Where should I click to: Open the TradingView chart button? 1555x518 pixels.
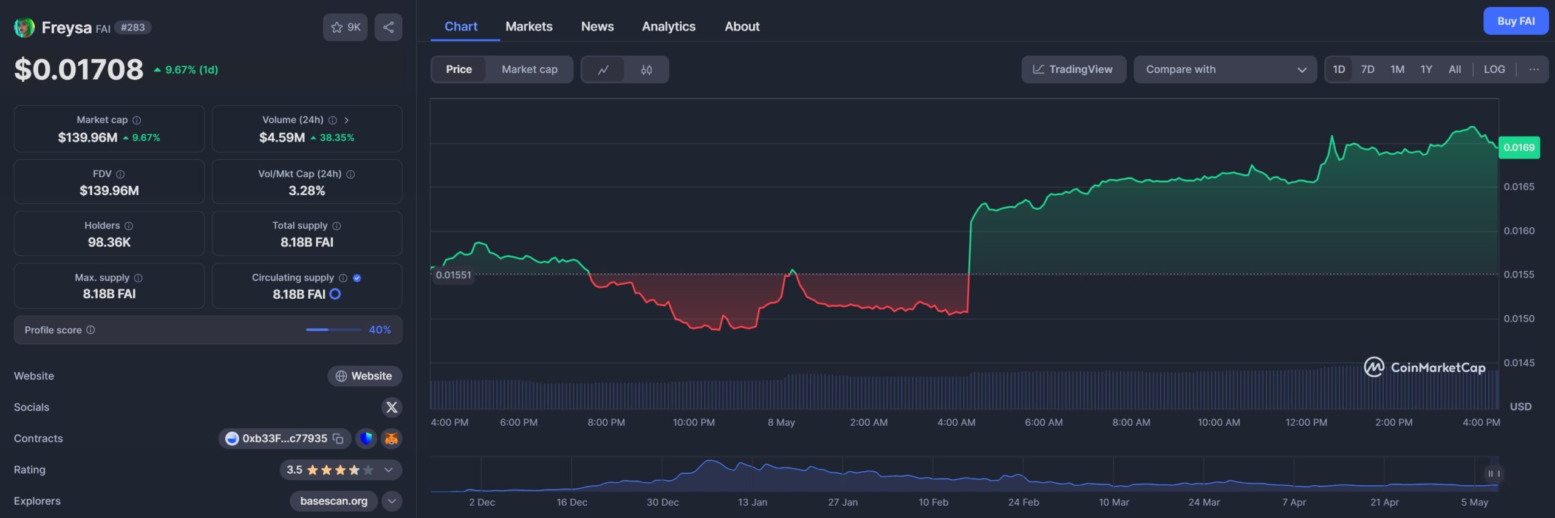pyautogui.click(x=1073, y=69)
